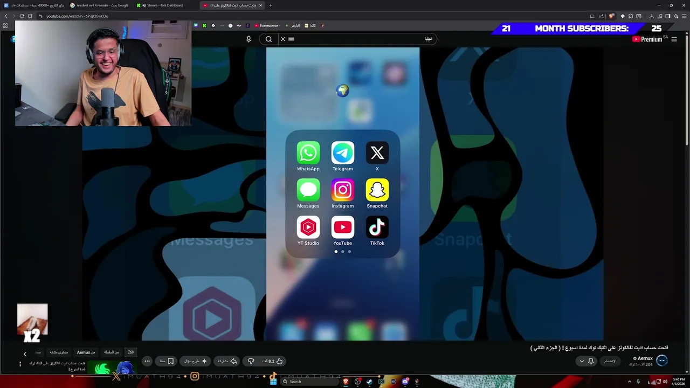Open Discord from the taskbar

click(405, 382)
